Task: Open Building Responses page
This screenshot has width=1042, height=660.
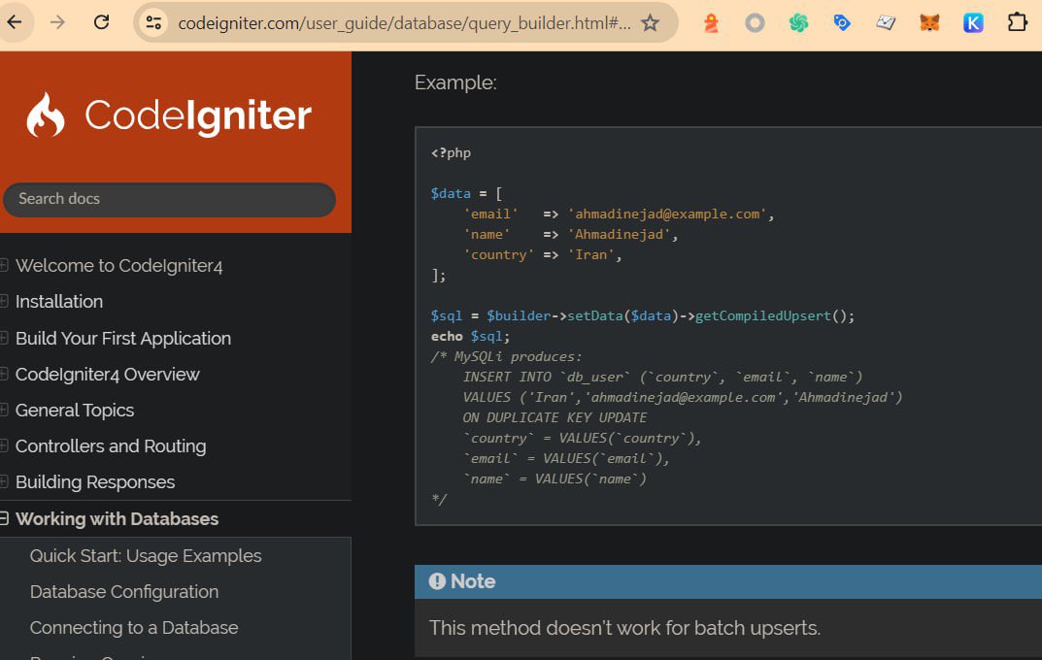Action: [95, 482]
